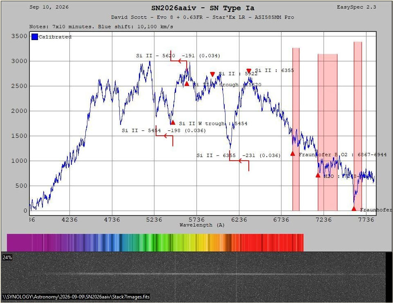The image size is (393, 303).
Task: Click the Stack7Images.fits file path label
Action: (76, 297)
